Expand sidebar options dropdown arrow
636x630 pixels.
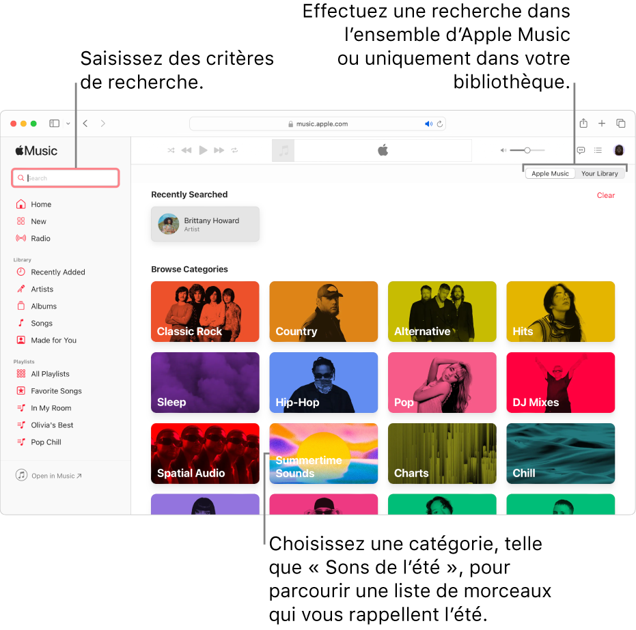68,124
